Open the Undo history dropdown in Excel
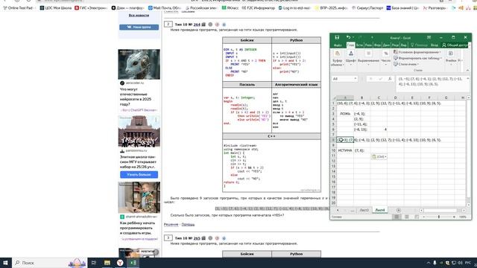This screenshot has height=268, width=477. click(x=353, y=37)
